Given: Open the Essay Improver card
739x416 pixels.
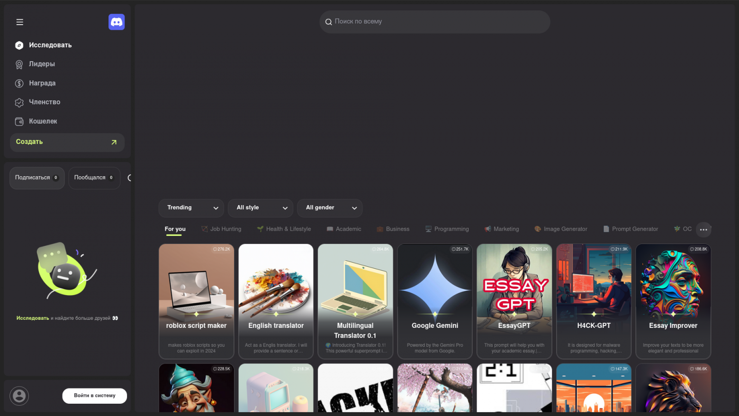Looking at the screenshot, I should click(673, 301).
